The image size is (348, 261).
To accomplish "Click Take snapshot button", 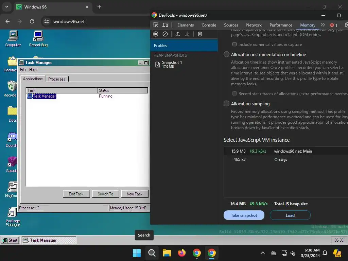I will (x=244, y=215).
